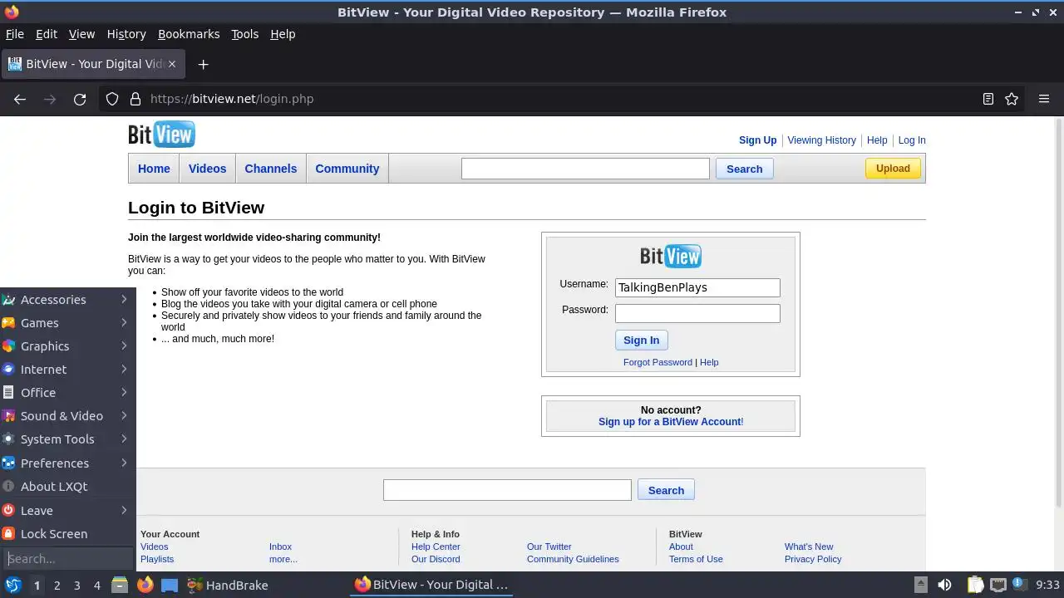Go to the Home tab on BitView

click(154, 169)
